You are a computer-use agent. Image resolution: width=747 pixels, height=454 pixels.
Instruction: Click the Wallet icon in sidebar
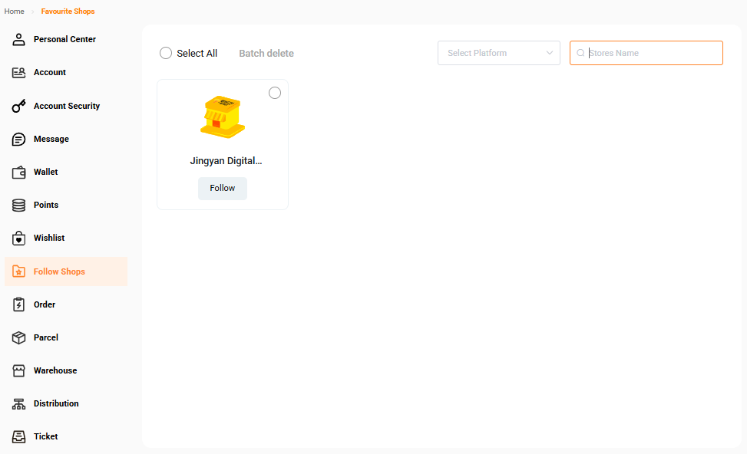[x=19, y=173]
